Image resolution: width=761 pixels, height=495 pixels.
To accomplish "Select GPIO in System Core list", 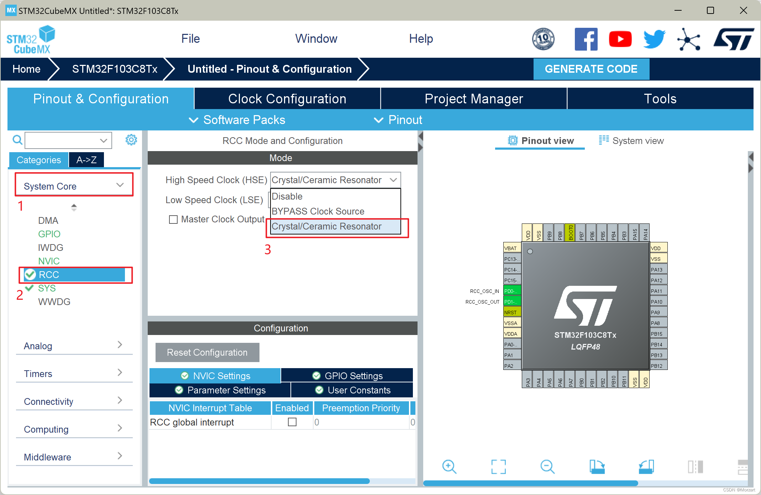I will pyautogui.click(x=49, y=234).
